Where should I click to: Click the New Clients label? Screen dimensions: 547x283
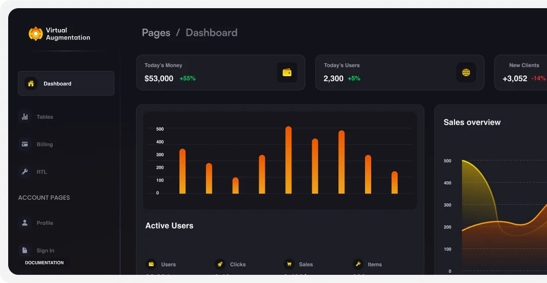pyautogui.click(x=524, y=65)
